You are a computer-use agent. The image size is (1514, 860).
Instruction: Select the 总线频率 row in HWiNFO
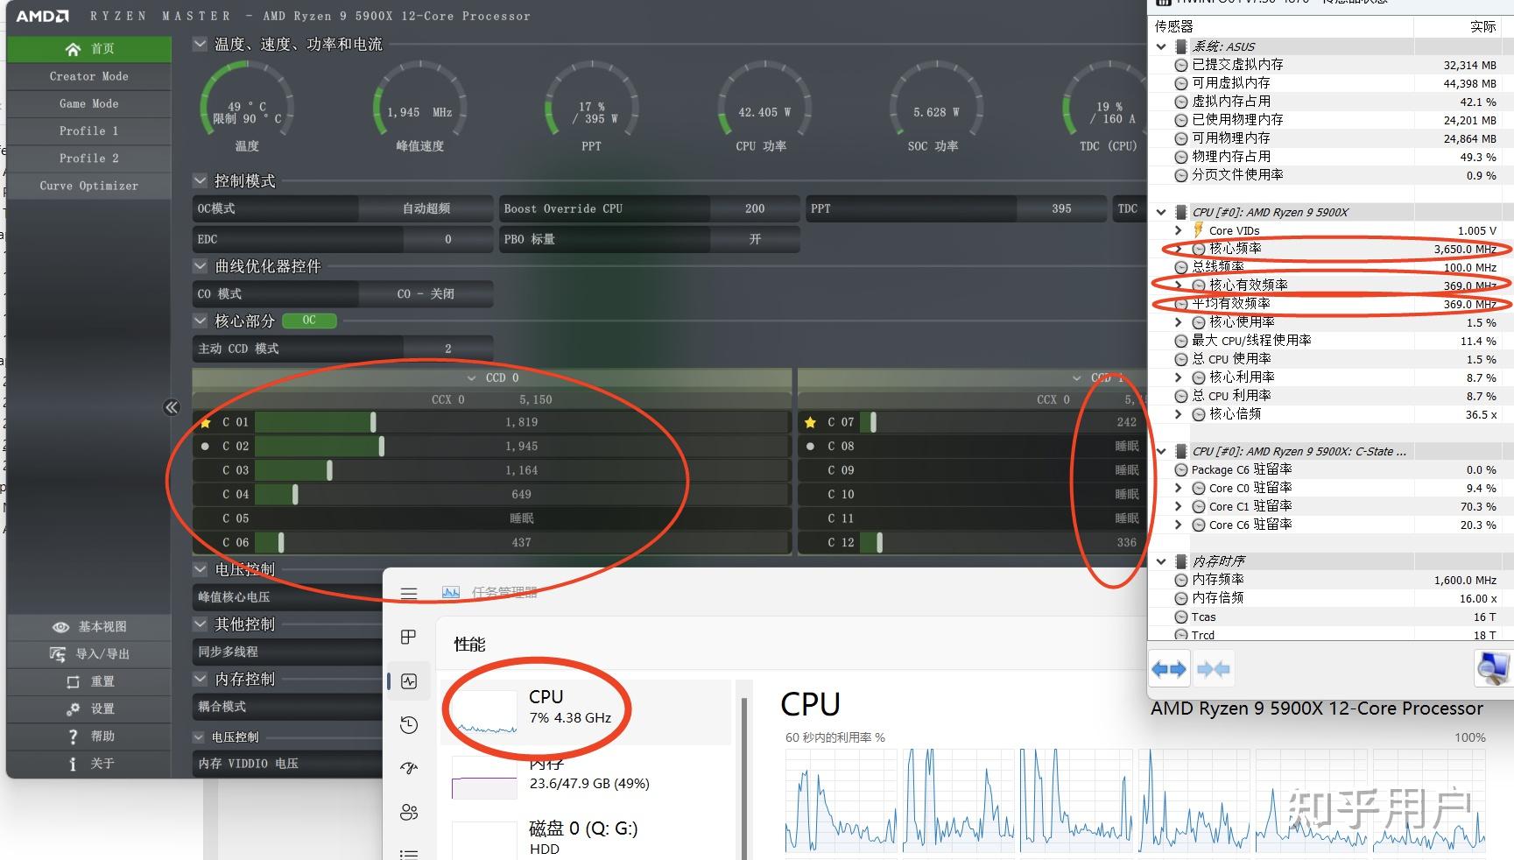1330,267
